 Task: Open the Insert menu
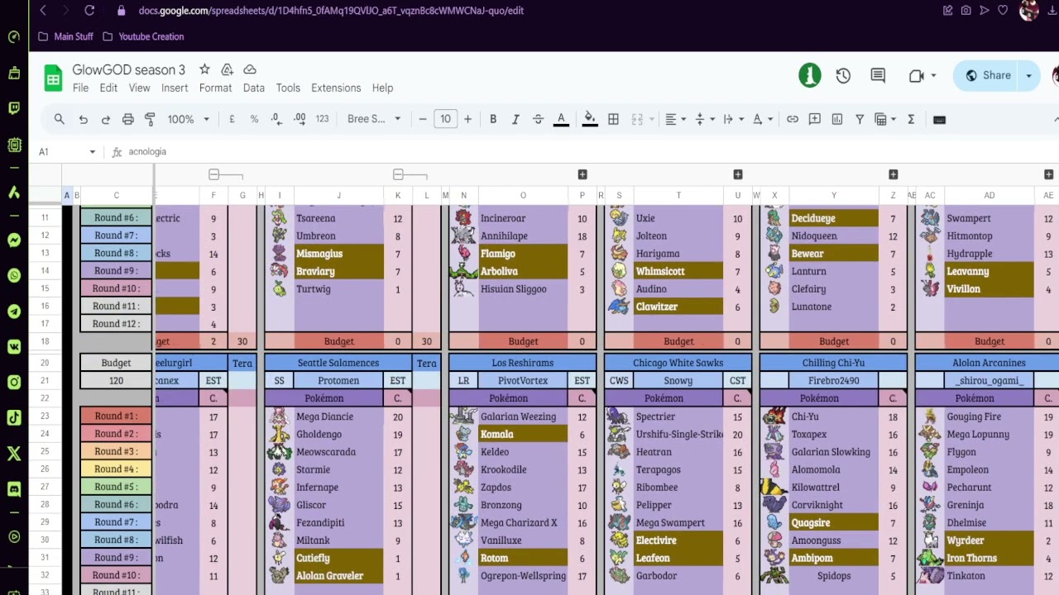pyautogui.click(x=175, y=88)
